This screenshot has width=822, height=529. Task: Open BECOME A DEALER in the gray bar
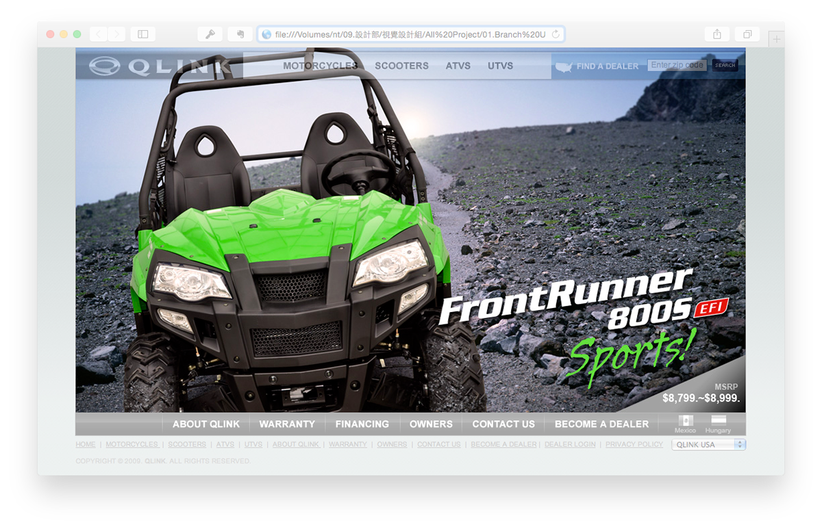pyautogui.click(x=601, y=424)
